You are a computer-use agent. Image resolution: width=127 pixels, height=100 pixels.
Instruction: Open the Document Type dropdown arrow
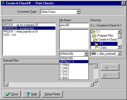[78, 12]
